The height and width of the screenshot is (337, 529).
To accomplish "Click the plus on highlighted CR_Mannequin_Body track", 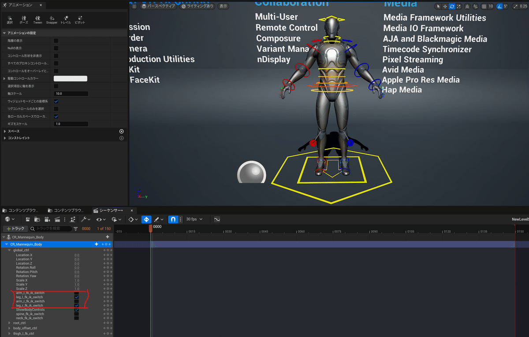I will tap(96, 244).
